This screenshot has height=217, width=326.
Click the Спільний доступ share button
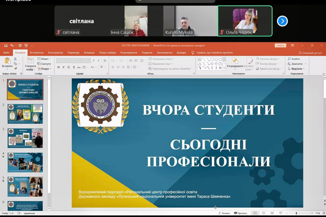click(310, 53)
